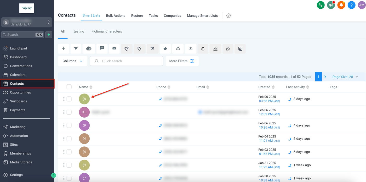This screenshot has width=366, height=182.
Task: Open the Restore tab
Action: pyautogui.click(x=137, y=16)
